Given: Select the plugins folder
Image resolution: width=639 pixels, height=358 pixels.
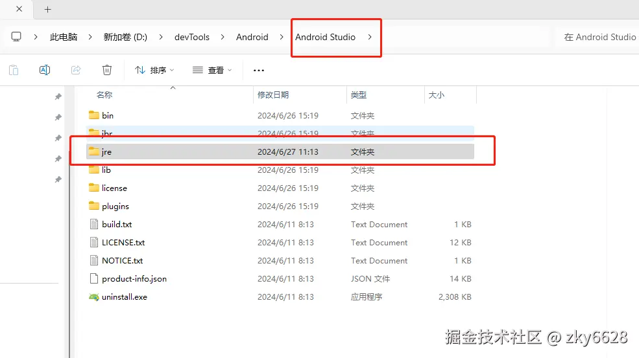Looking at the screenshot, I should click(x=280, y=207).
